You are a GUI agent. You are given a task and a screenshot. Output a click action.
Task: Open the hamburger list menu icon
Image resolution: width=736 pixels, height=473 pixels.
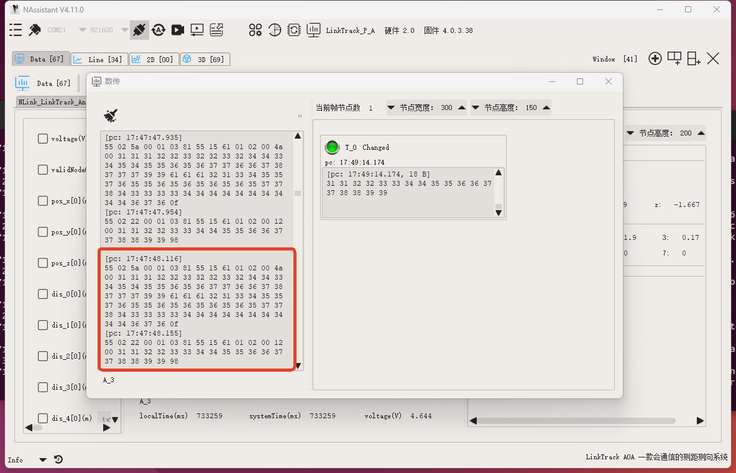click(16, 30)
